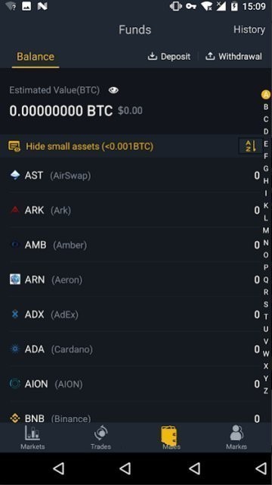The height and width of the screenshot is (485, 272).
Task: Jump to letter M in alphabet index
Action: click(x=266, y=230)
